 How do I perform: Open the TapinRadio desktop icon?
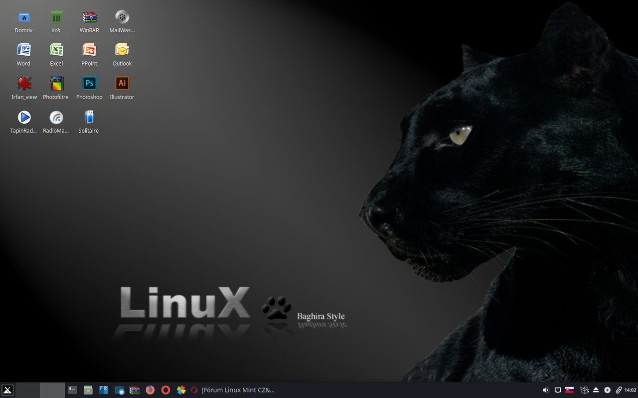tap(24, 122)
